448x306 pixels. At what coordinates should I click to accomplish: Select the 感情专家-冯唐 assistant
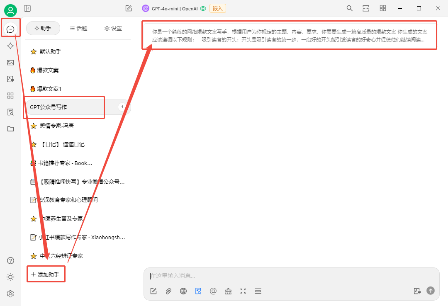(78, 126)
